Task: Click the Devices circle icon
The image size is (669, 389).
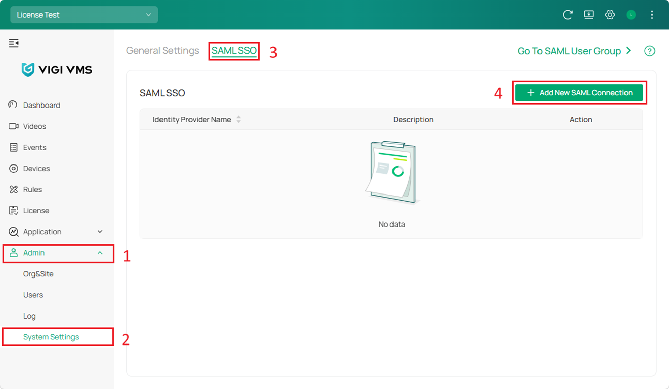Action: (13, 168)
